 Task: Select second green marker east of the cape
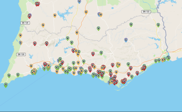click(x=18, y=75)
